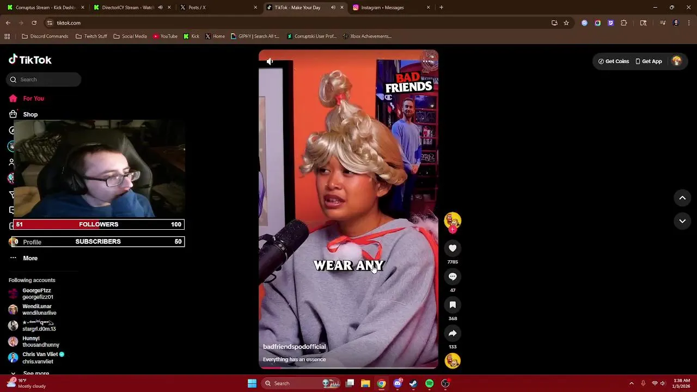Reload the page
The image size is (697, 392).
(x=34, y=23)
